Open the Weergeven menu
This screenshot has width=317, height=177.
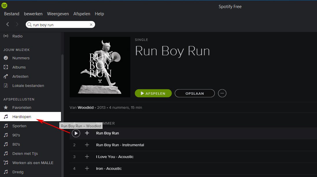(x=58, y=14)
